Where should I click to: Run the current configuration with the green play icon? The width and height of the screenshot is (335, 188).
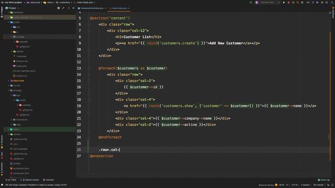284,2
